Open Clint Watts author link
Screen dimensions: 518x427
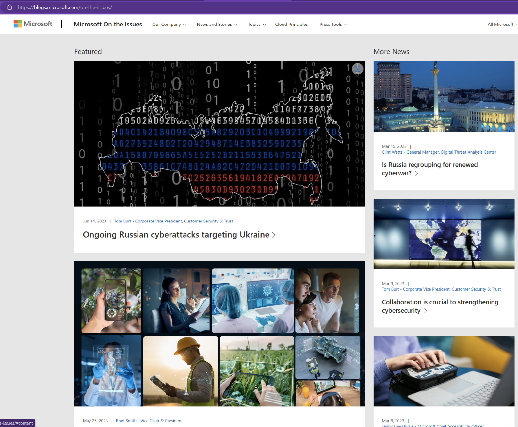439,152
